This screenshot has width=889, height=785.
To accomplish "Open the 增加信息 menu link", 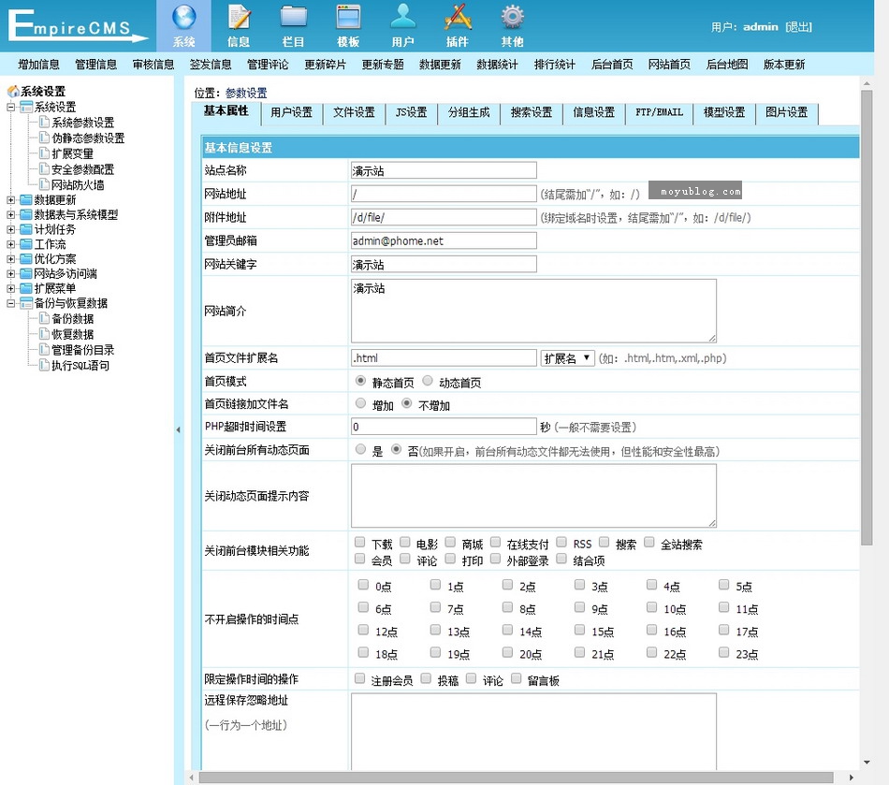I will 38,65.
